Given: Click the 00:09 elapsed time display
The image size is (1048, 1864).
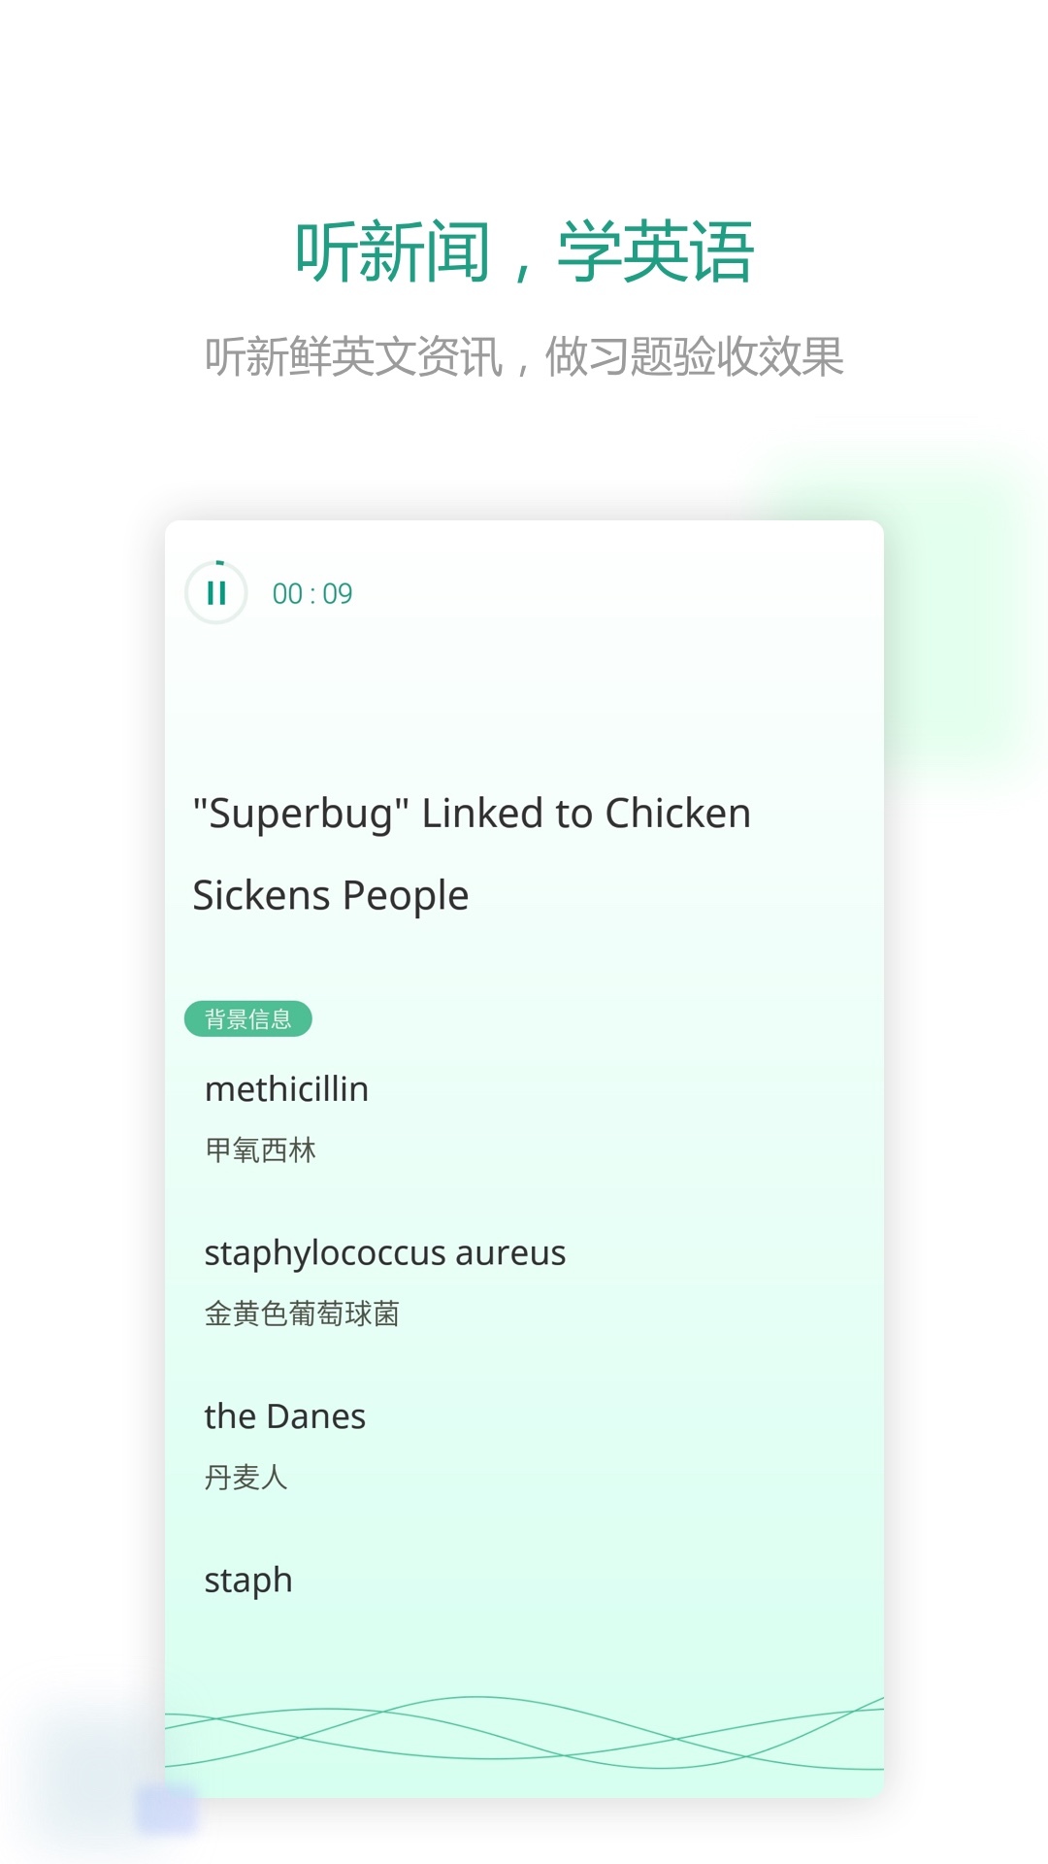Looking at the screenshot, I should click(312, 593).
